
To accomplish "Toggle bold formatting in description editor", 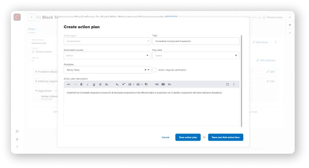I will 81,84.
